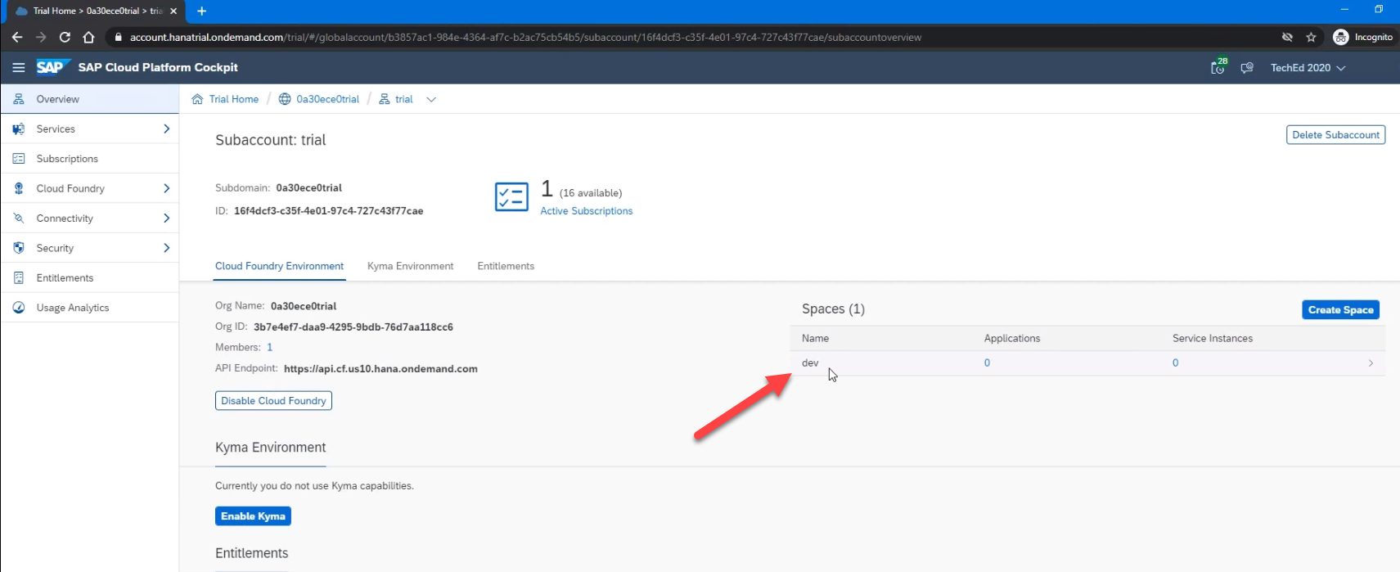Screen dimensions: 1400x572
Task: Click the Overview sidebar icon
Action: point(19,99)
